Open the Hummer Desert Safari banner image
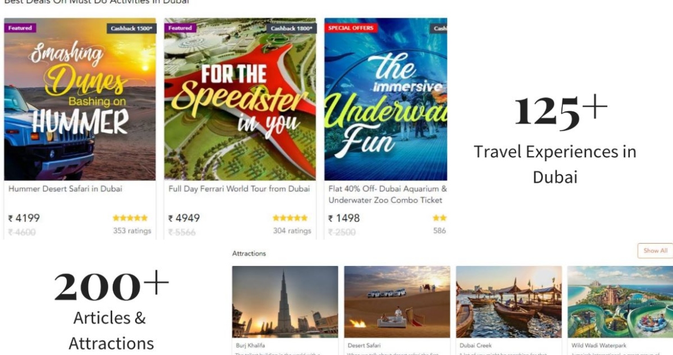Screen dimensions: 673x355 point(80,99)
